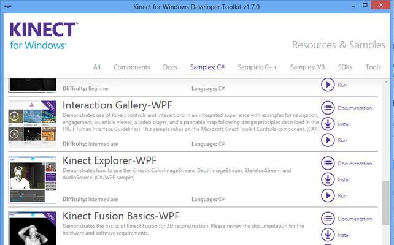Image resolution: width=394 pixels, height=245 pixels.
Task: Click the scrollbar up arrow
Action: point(386,82)
